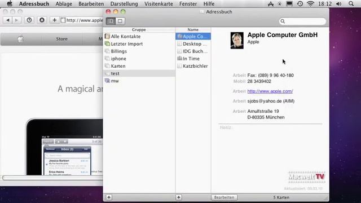Screen dimensions: 361x203
Task: Click the Adressbuch search field
Action: [302, 21]
